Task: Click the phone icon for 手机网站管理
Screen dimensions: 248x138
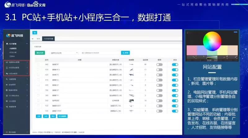Action: coord(7,67)
